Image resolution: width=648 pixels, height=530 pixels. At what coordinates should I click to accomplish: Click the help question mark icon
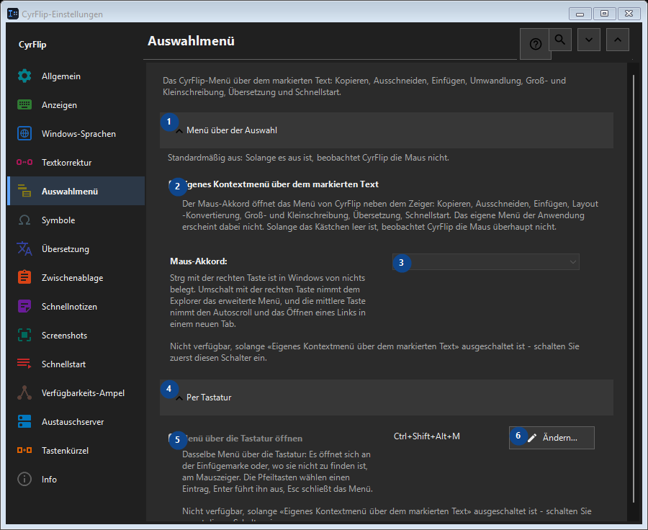tap(535, 44)
